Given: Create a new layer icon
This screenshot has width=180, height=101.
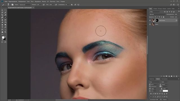Looking at the screenshot, I should [x=174, y=76].
